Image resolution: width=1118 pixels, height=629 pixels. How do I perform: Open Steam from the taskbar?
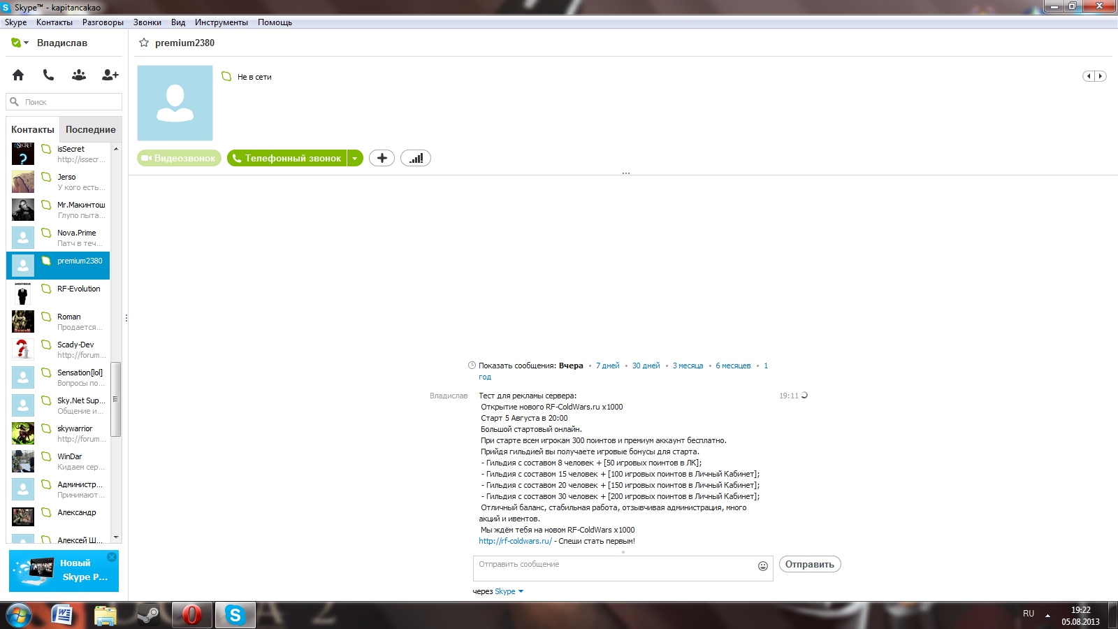tap(148, 615)
